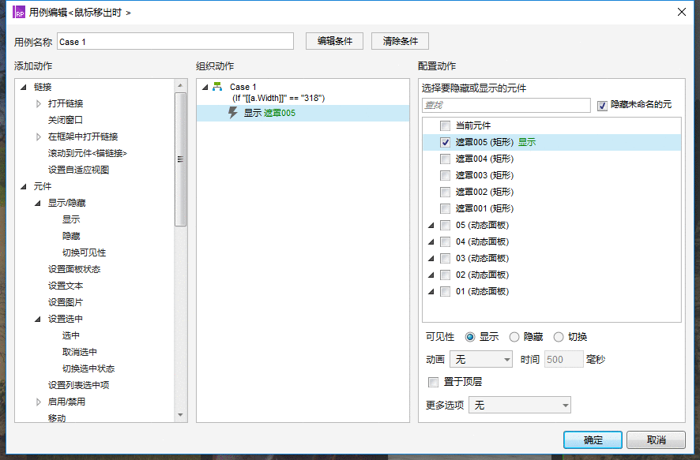Add the 设置列表选中项 action
The image size is (700, 460).
(x=78, y=385)
